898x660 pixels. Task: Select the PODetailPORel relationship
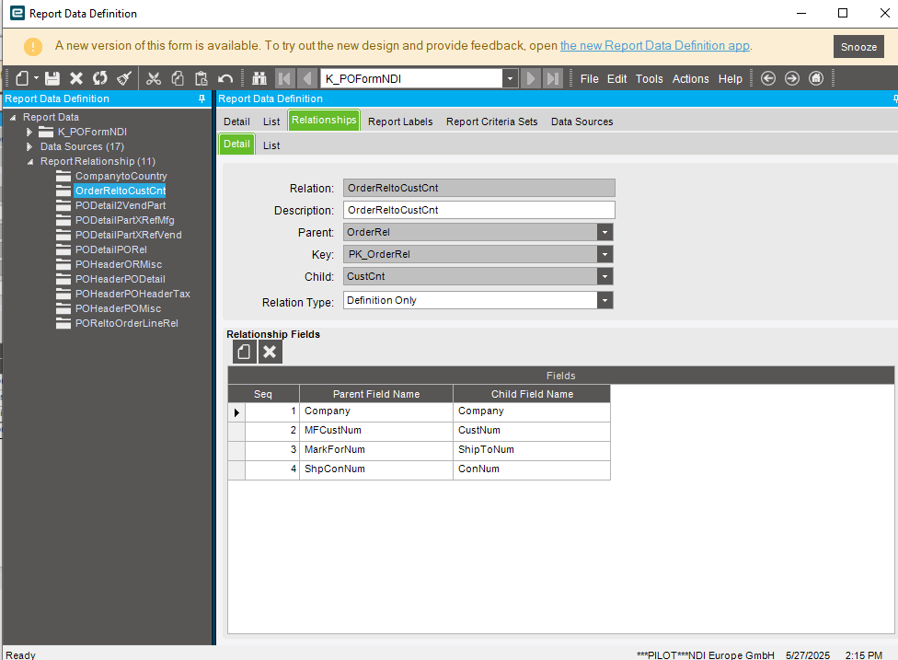tap(111, 249)
